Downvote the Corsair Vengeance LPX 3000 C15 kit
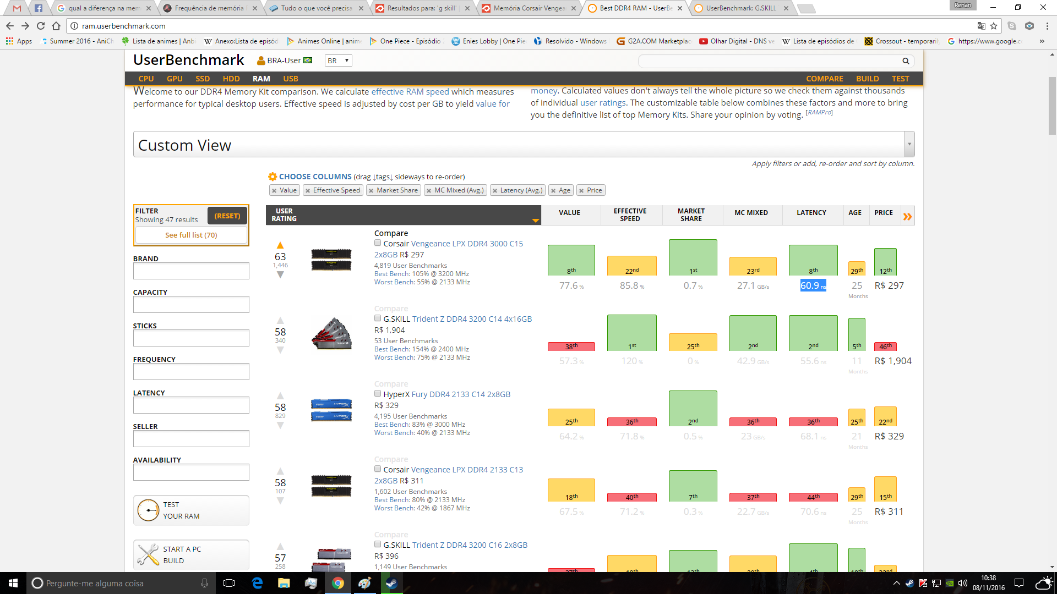The height and width of the screenshot is (594, 1057). click(280, 274)
